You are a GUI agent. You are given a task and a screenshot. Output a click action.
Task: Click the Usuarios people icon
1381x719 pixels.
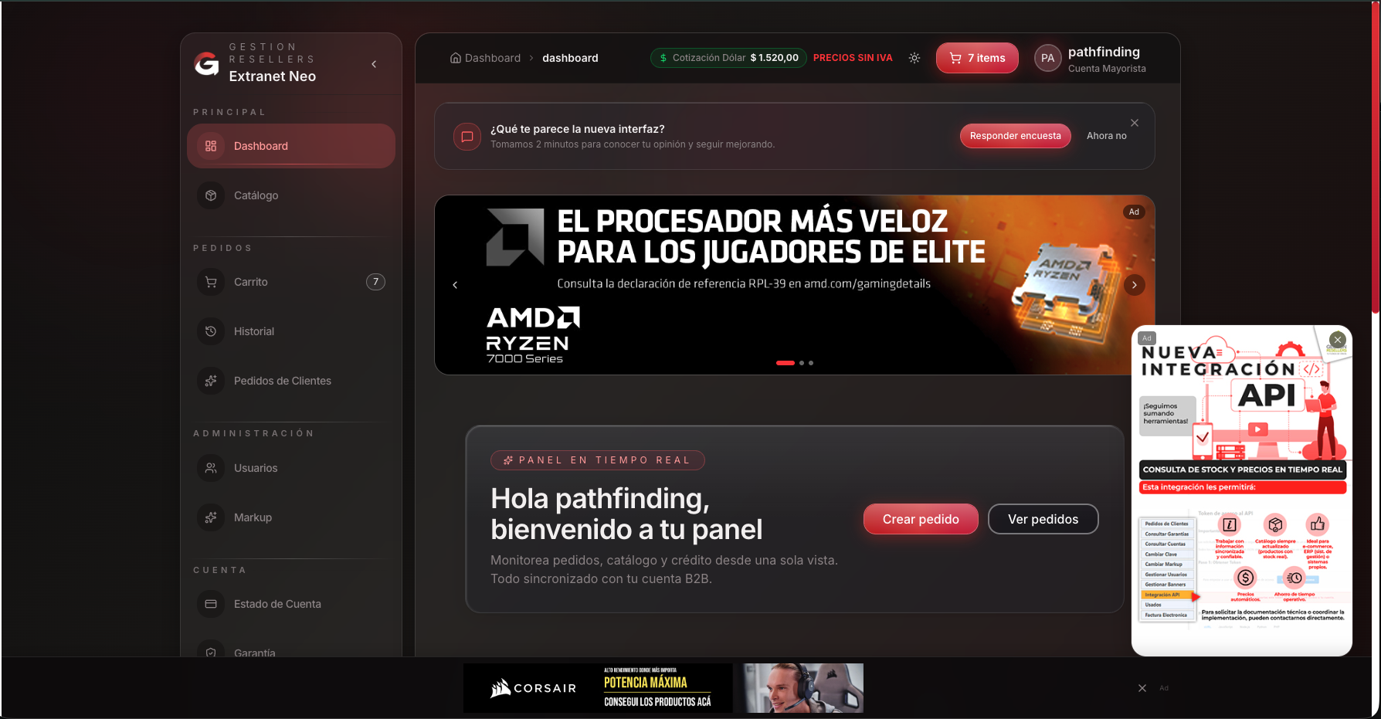pos(211,468)
